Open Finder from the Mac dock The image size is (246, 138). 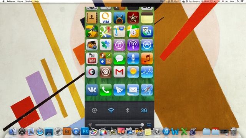(x=13, y=131)
